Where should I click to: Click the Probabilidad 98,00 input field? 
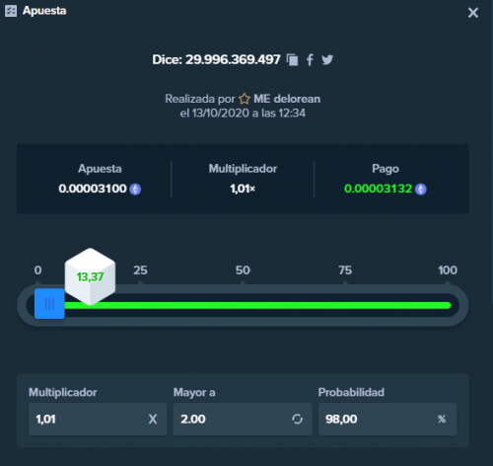pyautogui.click(x=387, y=420)
